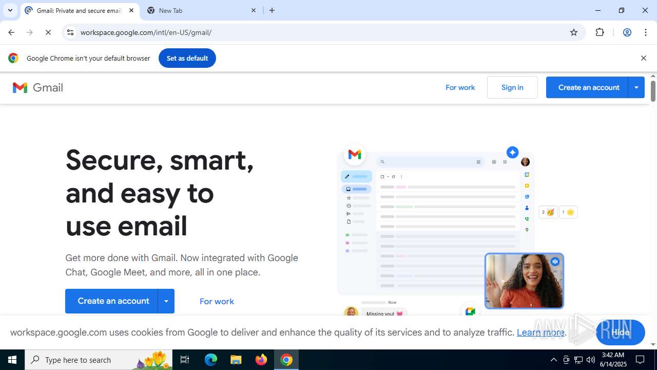This screenshot has height=370, width=657.
Task: Open the For work link below headline
Action: pos(217,301)
